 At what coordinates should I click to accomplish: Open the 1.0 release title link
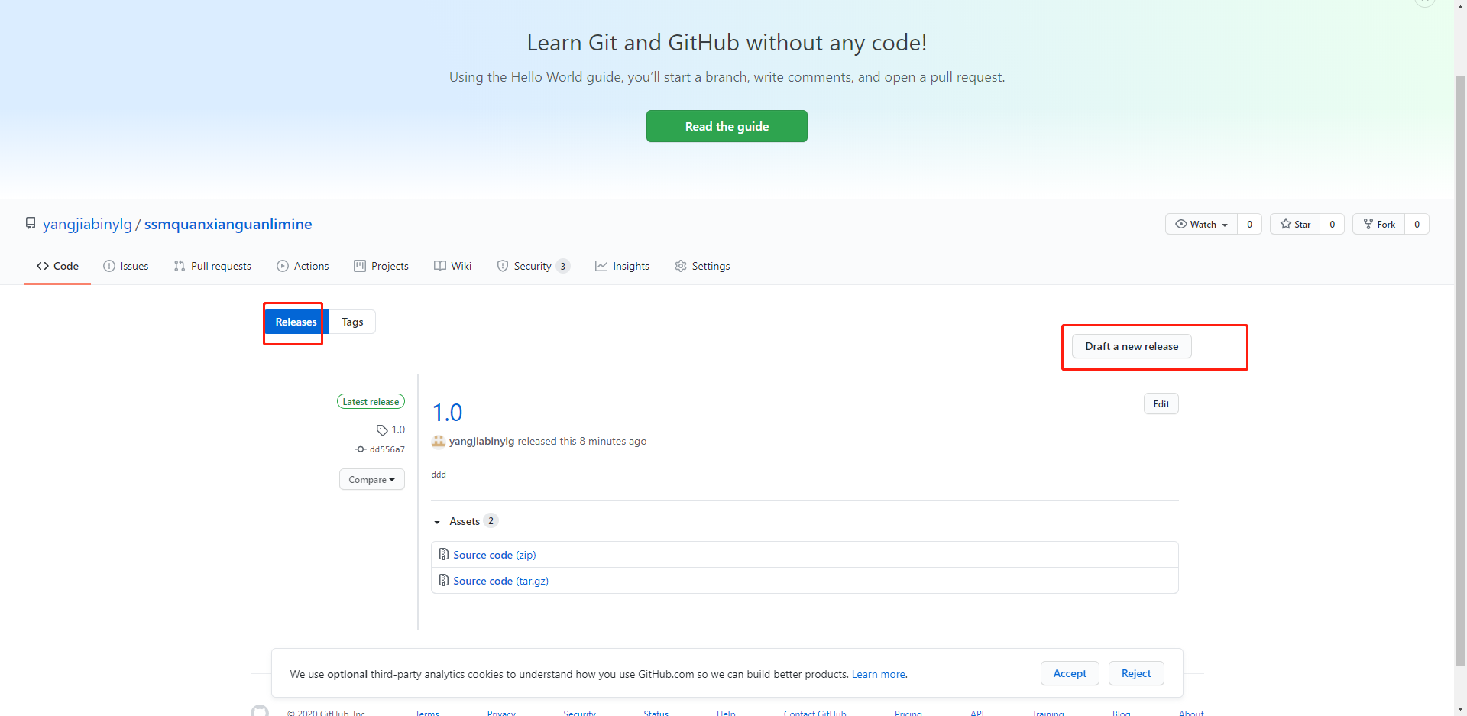coord(447,413)
